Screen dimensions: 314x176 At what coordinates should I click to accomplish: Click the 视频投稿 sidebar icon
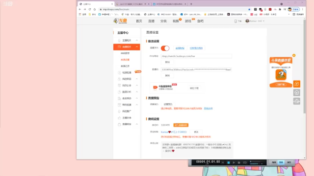point(119,73)
